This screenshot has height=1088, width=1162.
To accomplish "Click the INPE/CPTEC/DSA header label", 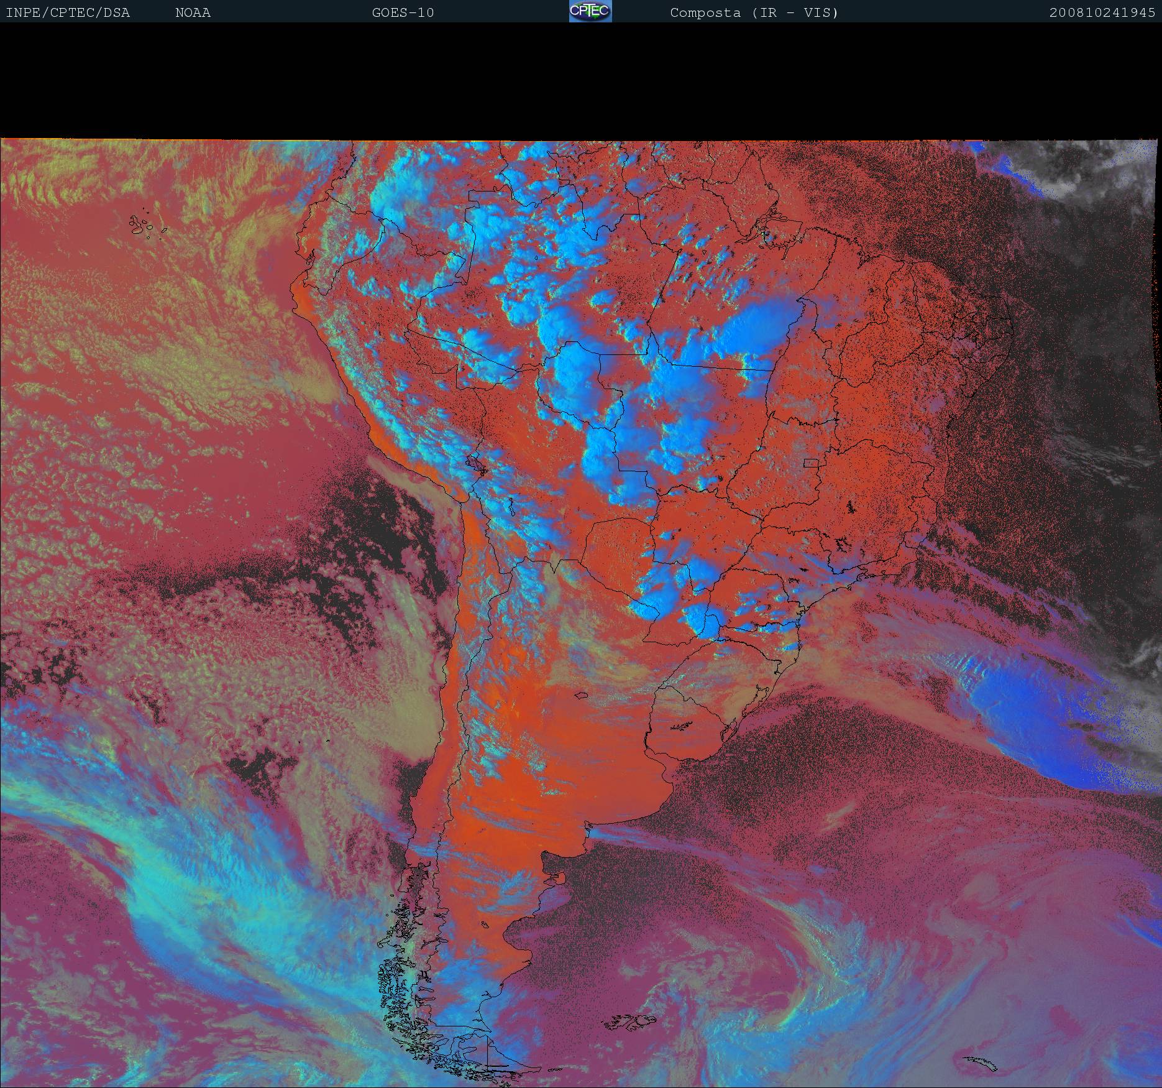I will coord(68,12).
